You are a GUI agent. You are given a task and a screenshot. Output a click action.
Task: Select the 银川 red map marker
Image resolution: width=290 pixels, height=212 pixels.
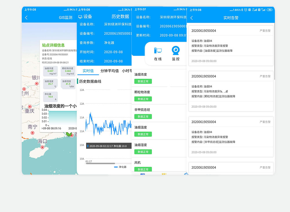(x=37, y=84)
